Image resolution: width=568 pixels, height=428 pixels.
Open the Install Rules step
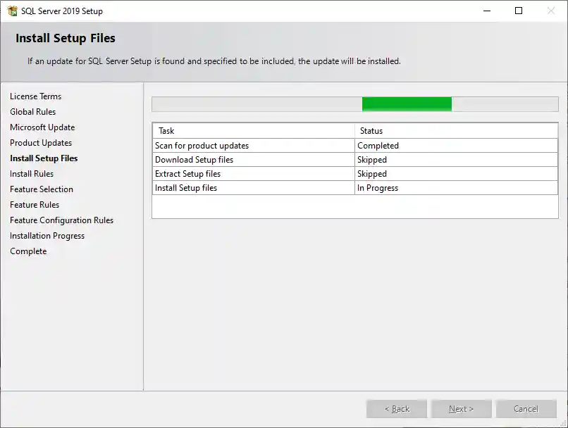click(31, 173)
